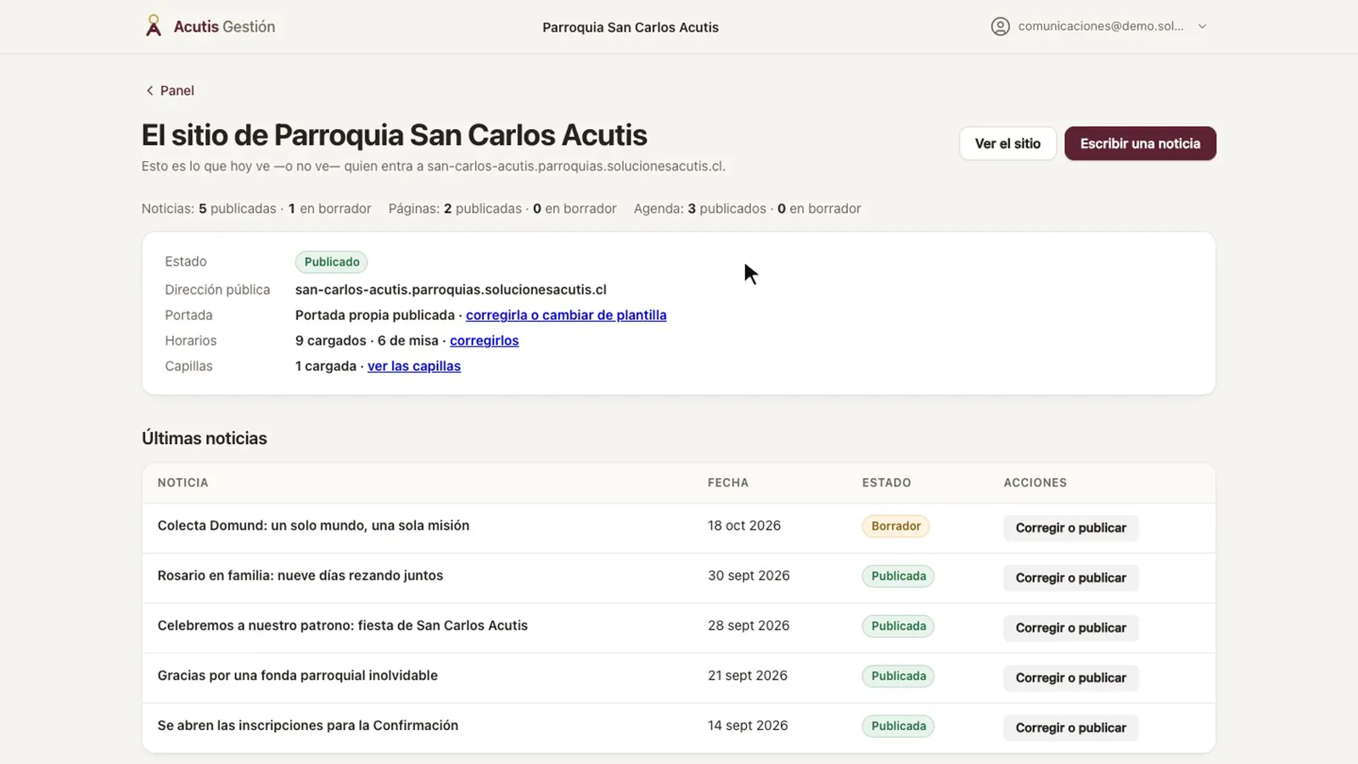1358x764 pixels.
Task: Follow the corregirlos horarios link
Action: point(484,340)
